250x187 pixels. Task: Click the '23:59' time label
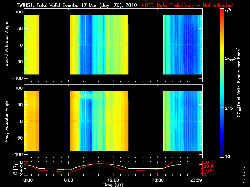(x=196, y=180)
